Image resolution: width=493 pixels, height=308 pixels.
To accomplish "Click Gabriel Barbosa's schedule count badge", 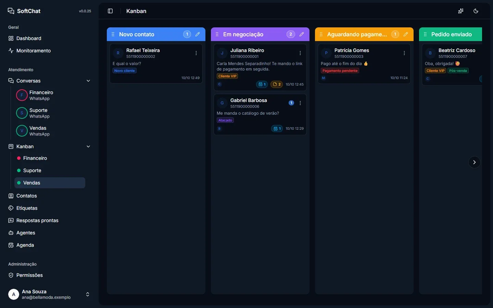I will (277, 129).
